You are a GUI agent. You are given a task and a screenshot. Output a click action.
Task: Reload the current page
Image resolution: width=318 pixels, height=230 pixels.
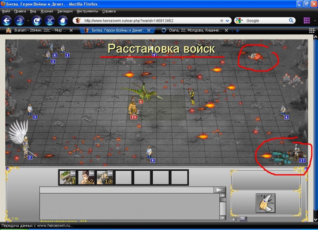click(x=36, y=20)
